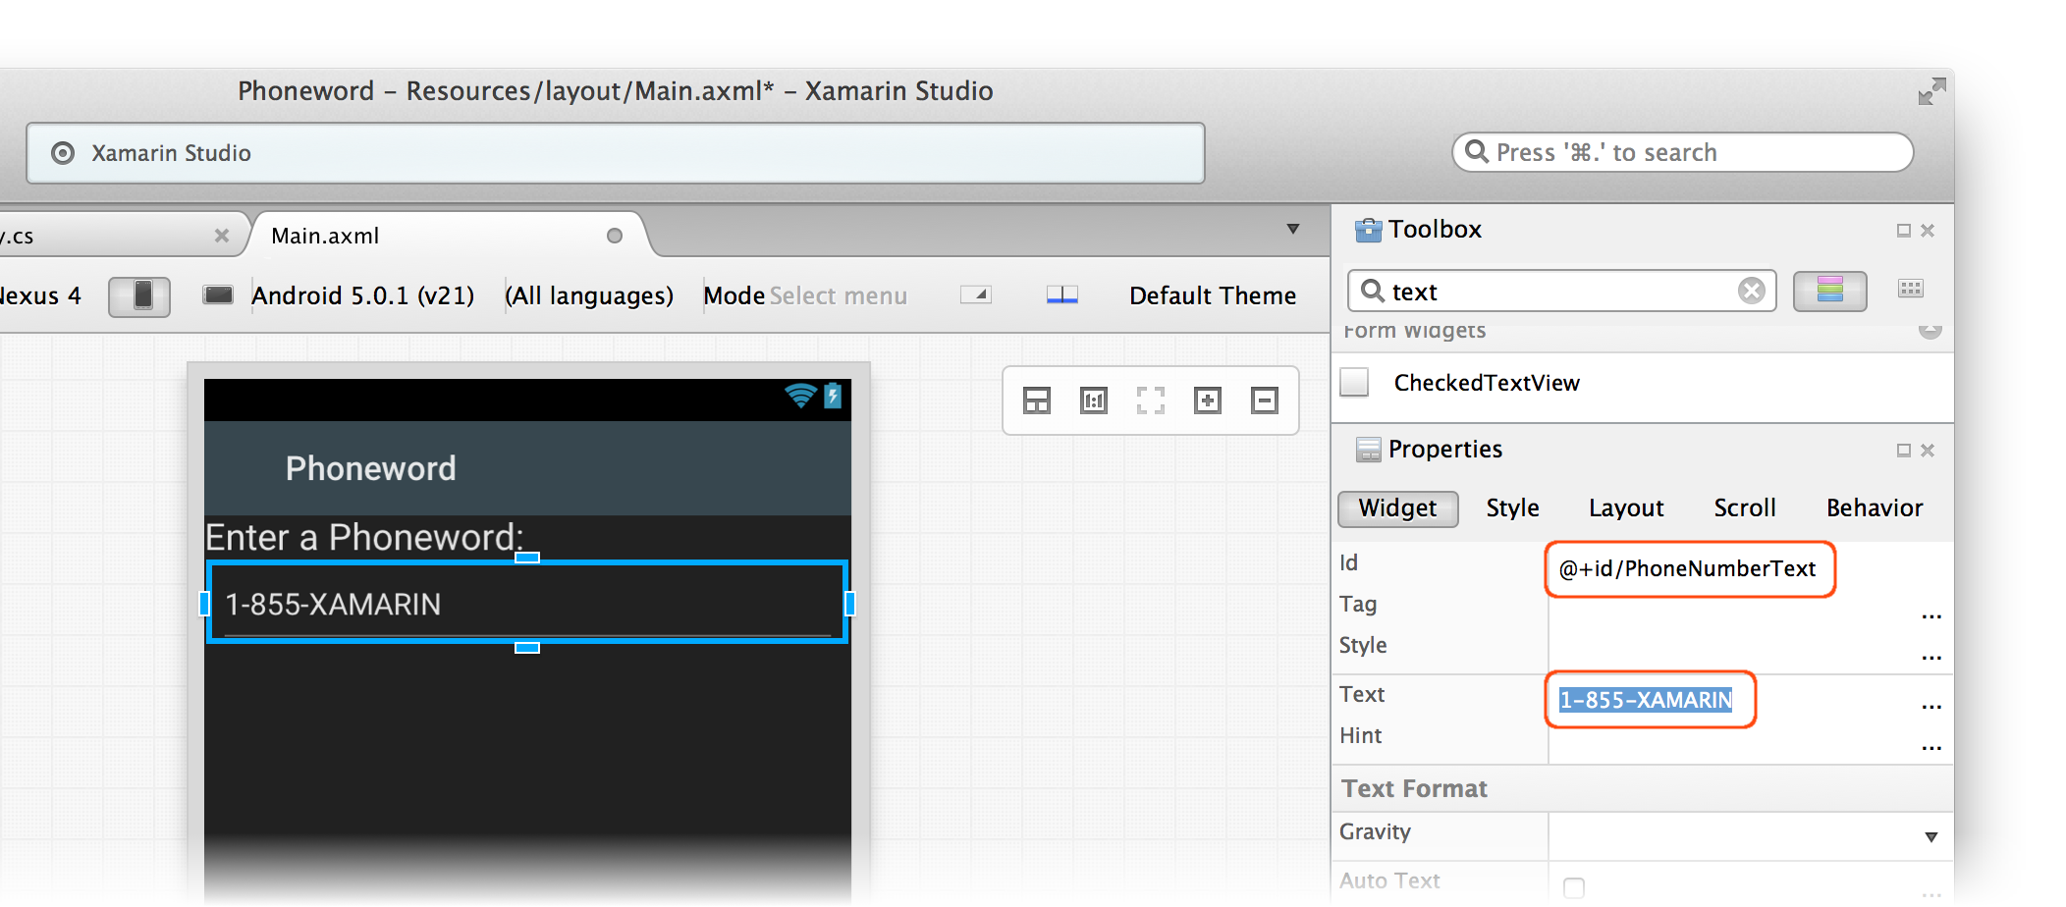This screenshot has width=2066, height=907.
Task: Open the Android 5.0.1 (v21) version selector
Action: (362, 295)
